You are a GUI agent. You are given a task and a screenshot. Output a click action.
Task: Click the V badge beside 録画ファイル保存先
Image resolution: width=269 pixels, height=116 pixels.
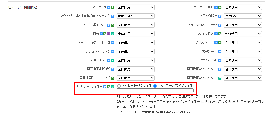113,87
